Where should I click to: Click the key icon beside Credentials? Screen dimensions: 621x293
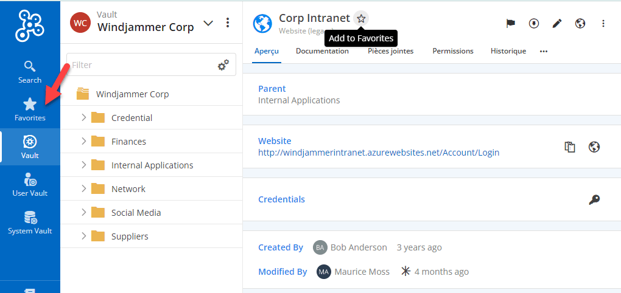tap(594, 199)
